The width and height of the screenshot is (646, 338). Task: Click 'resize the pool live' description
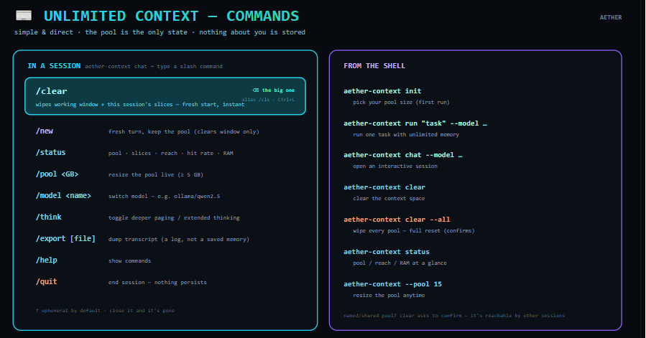click(x=156, y=174)
